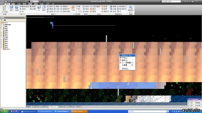
Task: Expand the Origin (原點) folder node
Action: coord(2,26)
